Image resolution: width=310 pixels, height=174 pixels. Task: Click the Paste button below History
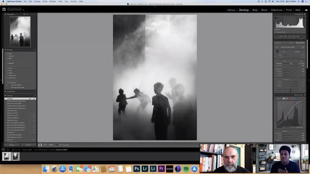[x=29, y=145]
